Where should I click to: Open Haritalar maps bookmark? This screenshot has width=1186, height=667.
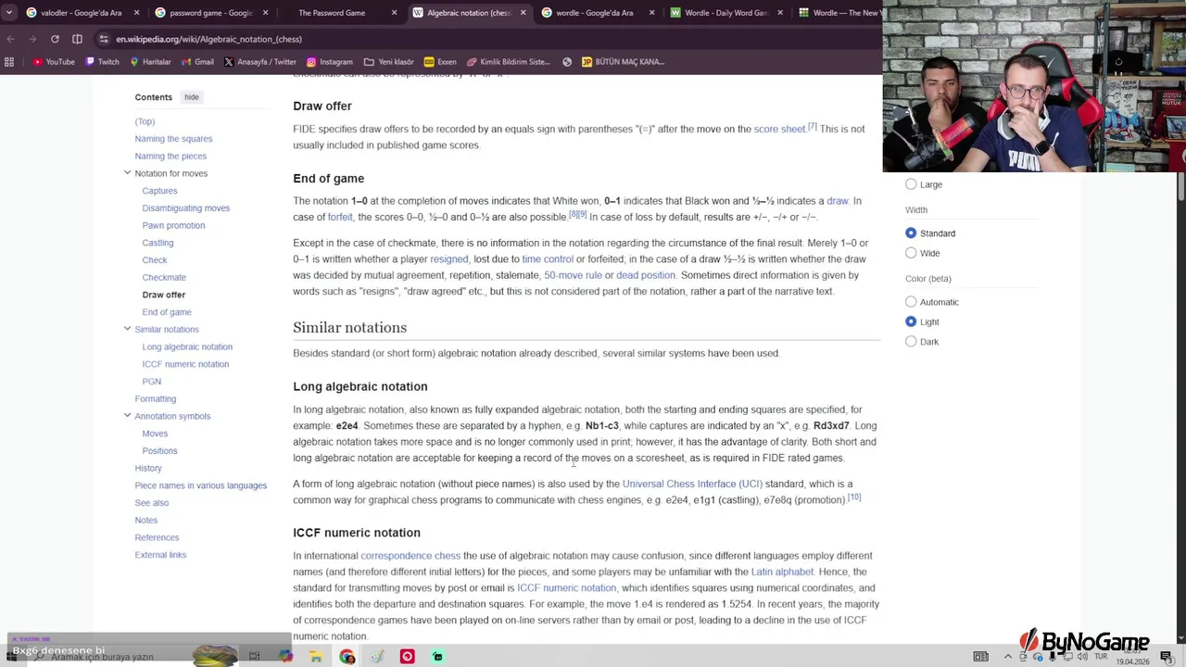150,62
